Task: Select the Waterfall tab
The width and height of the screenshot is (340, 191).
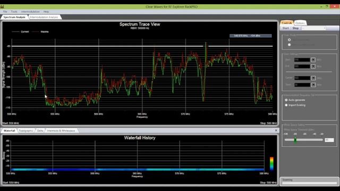Action: coord(10,131)
